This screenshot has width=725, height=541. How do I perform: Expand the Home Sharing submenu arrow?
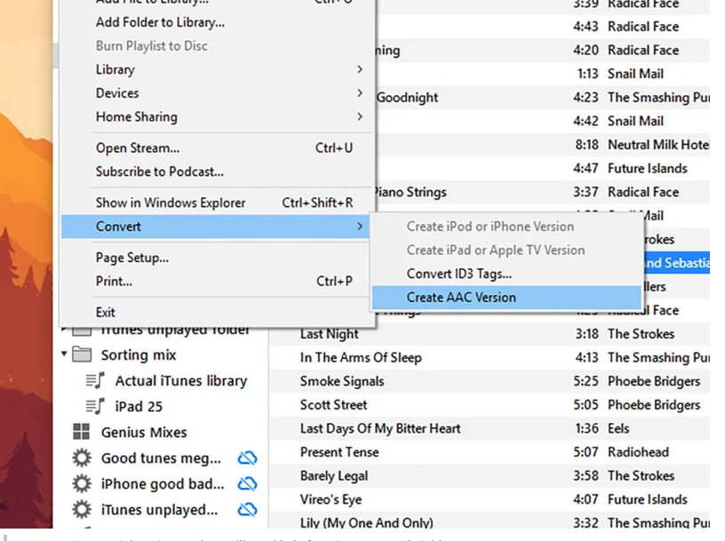click(x=360, y=116)
